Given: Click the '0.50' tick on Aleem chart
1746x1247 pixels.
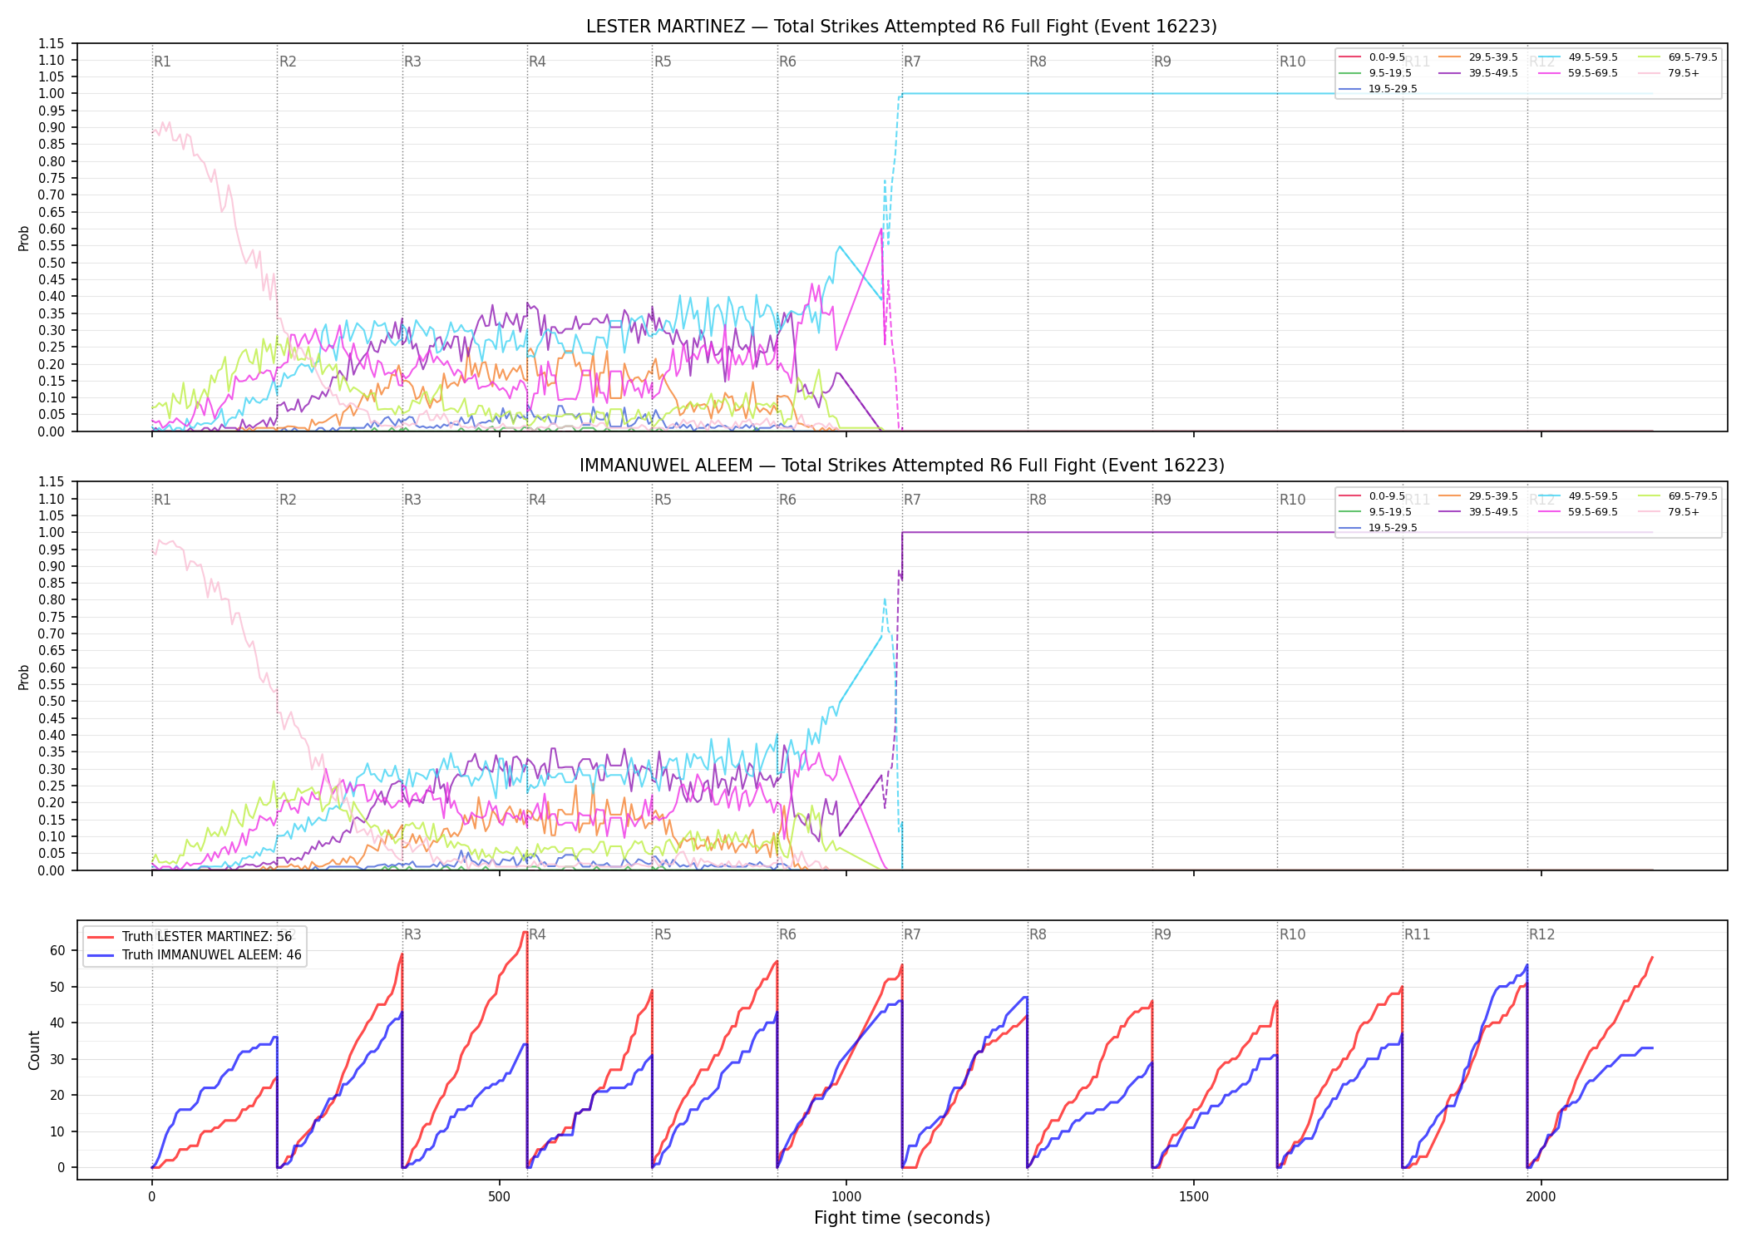Looking at the screenshot, I should tap(52, 701).
